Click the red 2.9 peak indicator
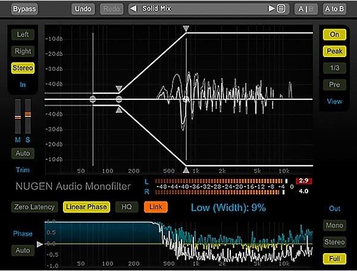The height and width of the screenshot is (271, 357). (x=304, y=180)
